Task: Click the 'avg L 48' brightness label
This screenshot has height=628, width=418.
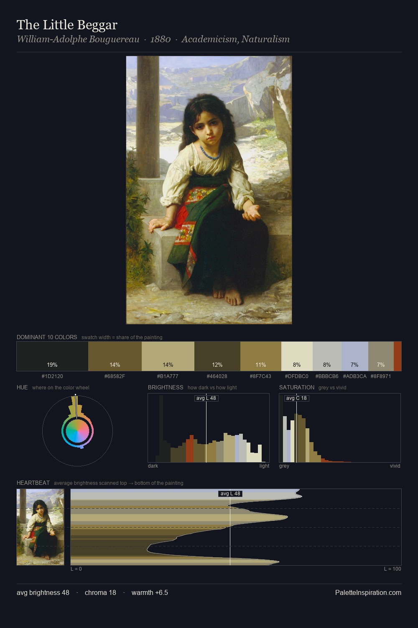Action: coord(206,398)
